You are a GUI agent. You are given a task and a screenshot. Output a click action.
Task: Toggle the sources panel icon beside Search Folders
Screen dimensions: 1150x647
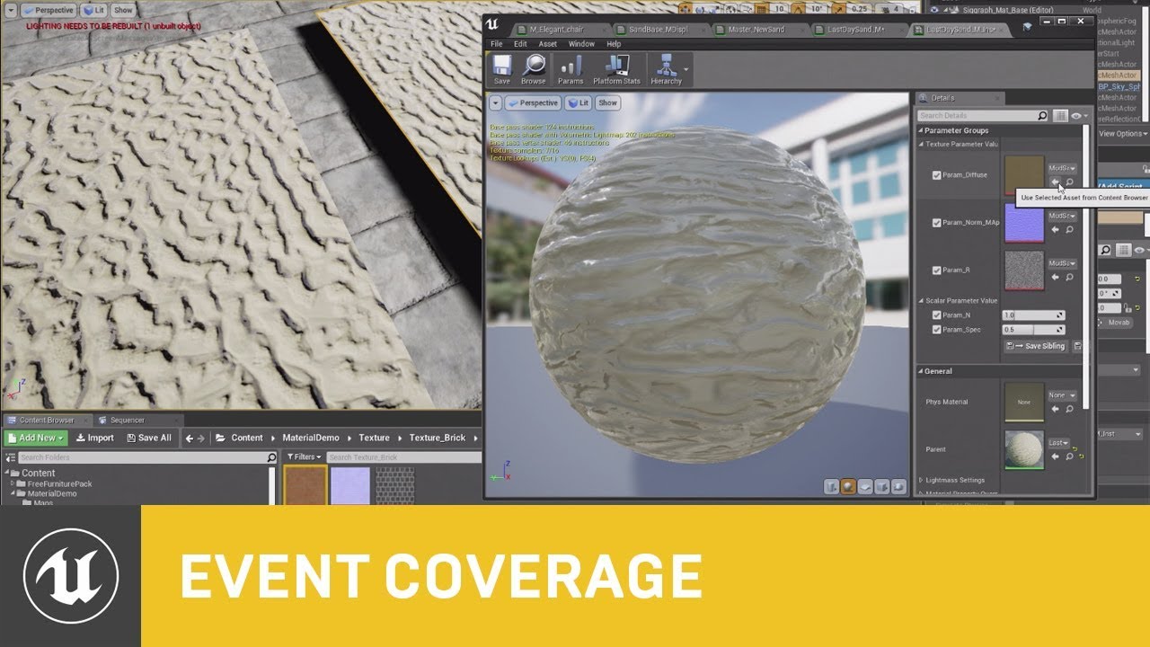tap(11, 457)
